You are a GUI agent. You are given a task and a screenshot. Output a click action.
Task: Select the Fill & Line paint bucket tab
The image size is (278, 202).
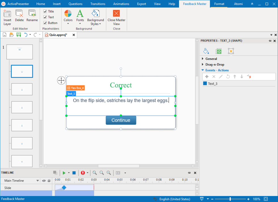pos(206,51)
